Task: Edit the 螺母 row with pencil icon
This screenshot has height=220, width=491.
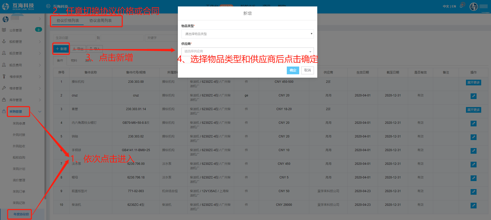Action: coord(473,178)
